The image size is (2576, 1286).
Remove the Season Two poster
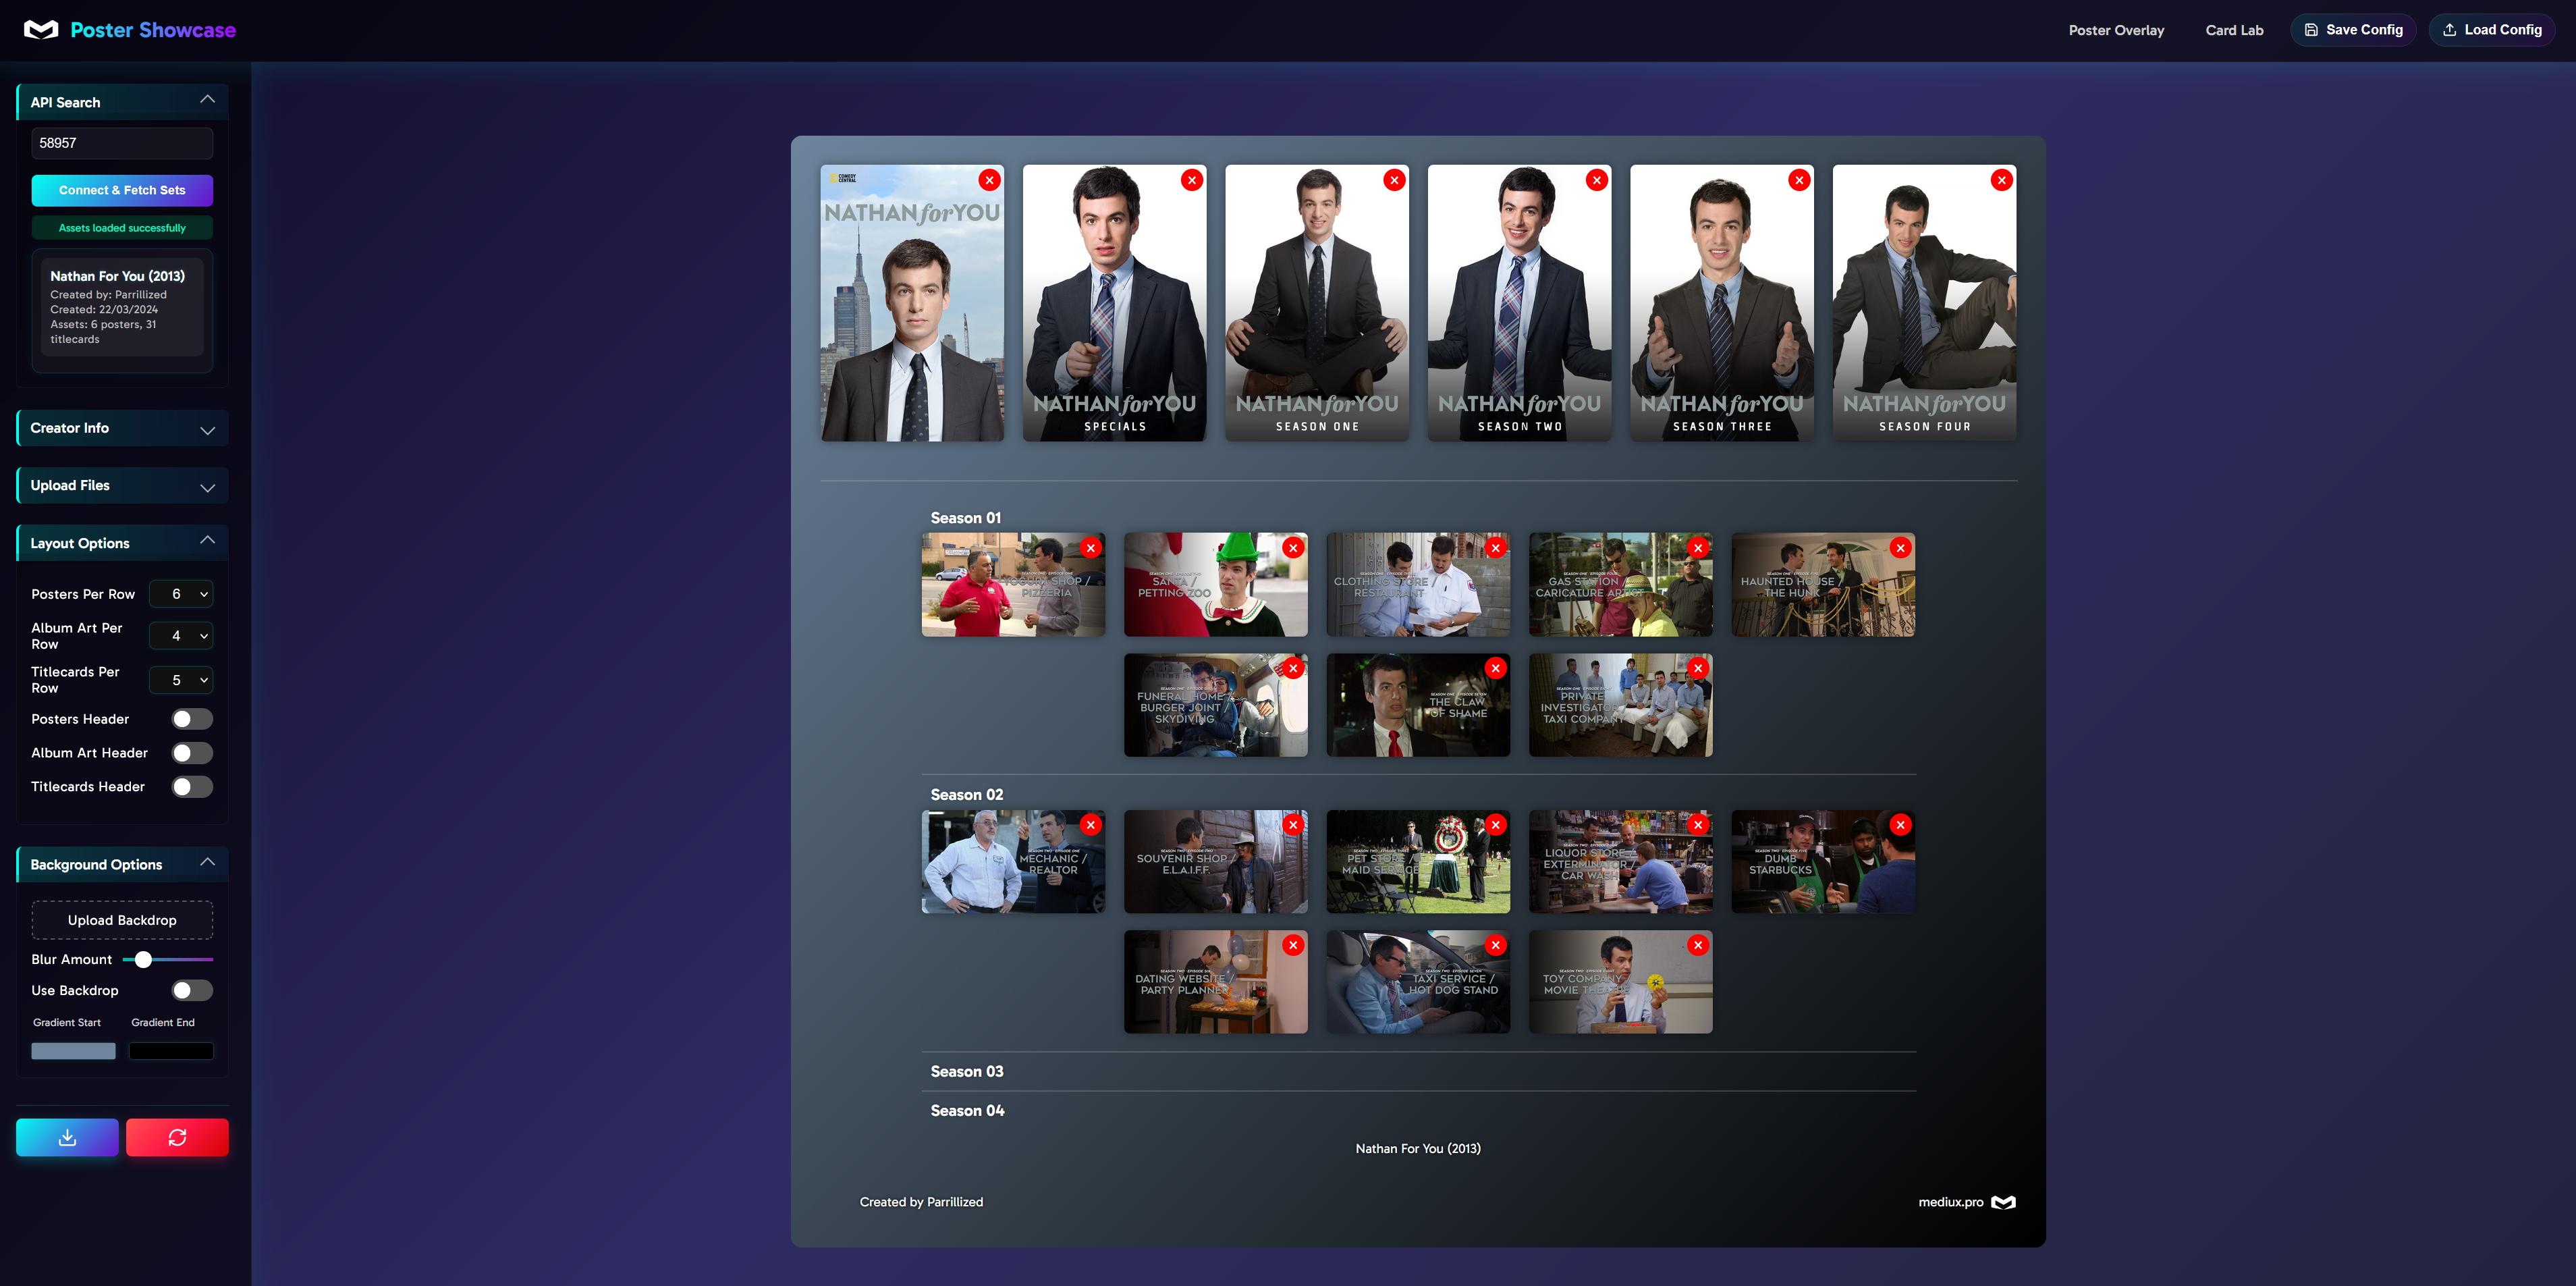tap(1597, 180)
